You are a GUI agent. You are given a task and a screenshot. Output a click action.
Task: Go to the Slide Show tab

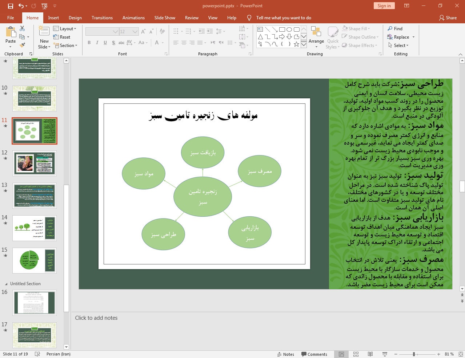(x=165, y=18)
